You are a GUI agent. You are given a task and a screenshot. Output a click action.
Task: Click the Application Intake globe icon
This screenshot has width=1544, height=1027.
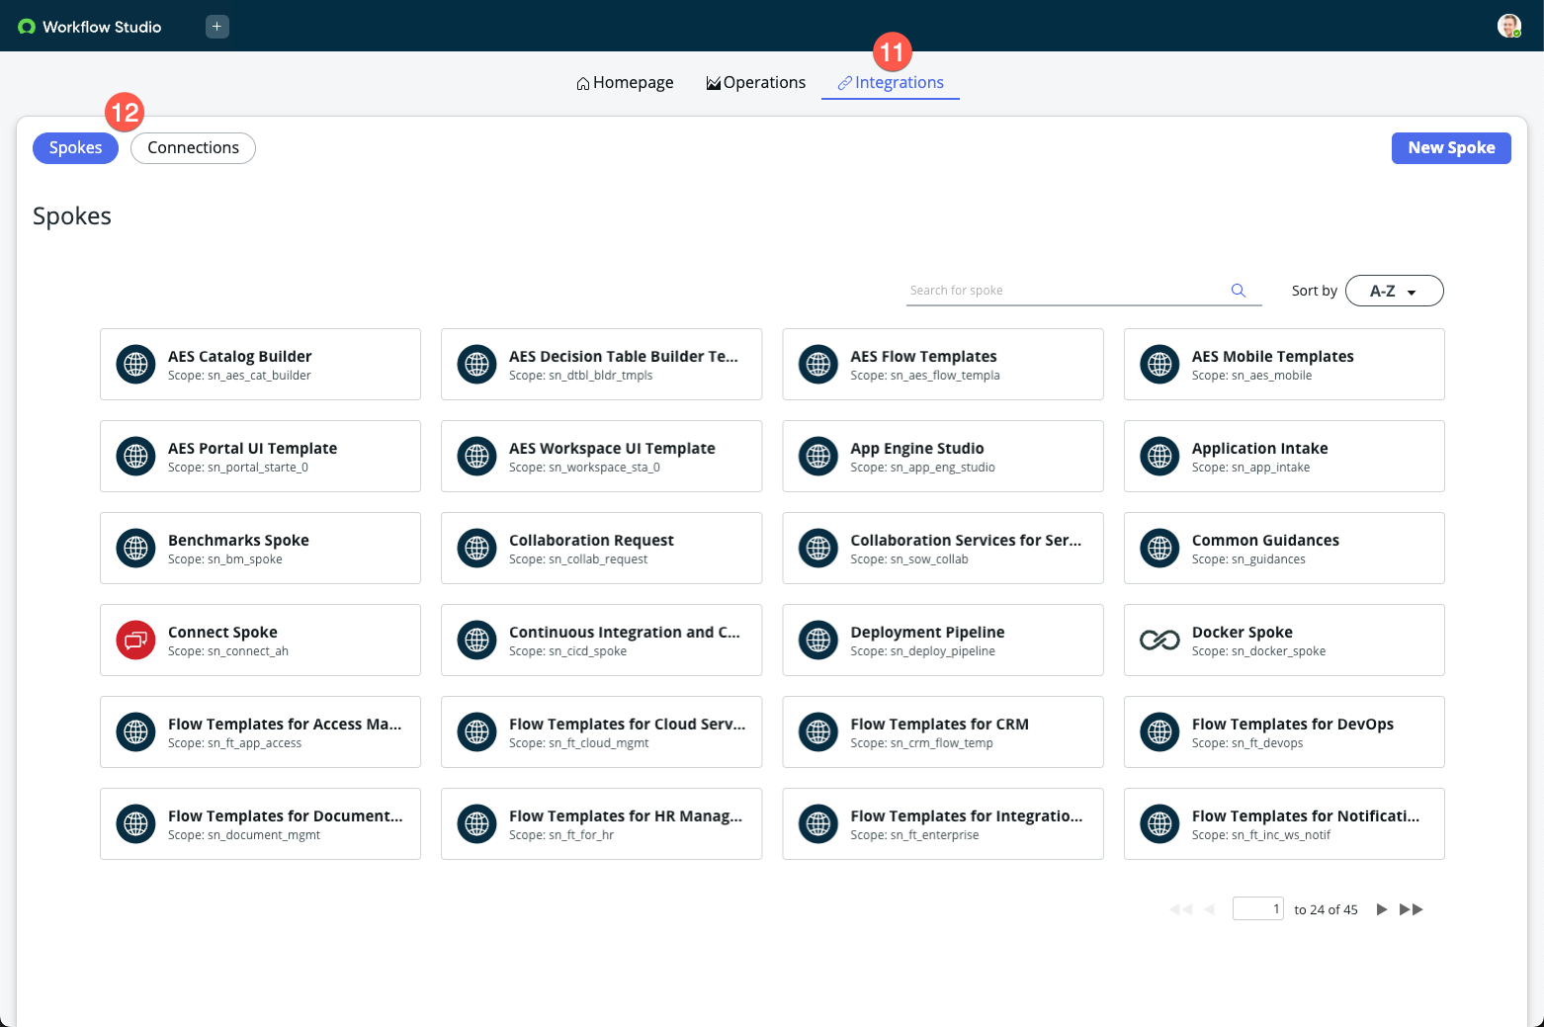coord(1160,457)
